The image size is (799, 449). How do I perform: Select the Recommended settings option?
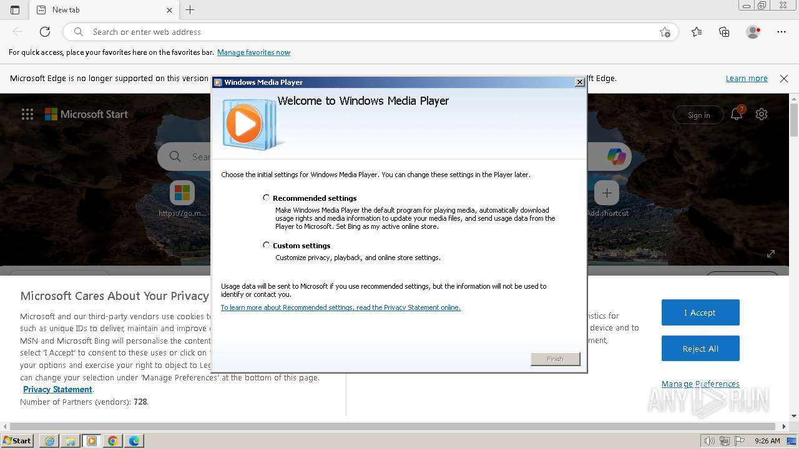tap(267, 198)
